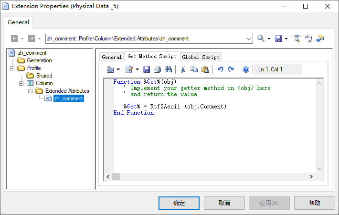This screenshot has width=339, height=215.
Task: Click the magnifier Find icon in top toolbar
Action: pyautogui.click(x=261, y=39)
